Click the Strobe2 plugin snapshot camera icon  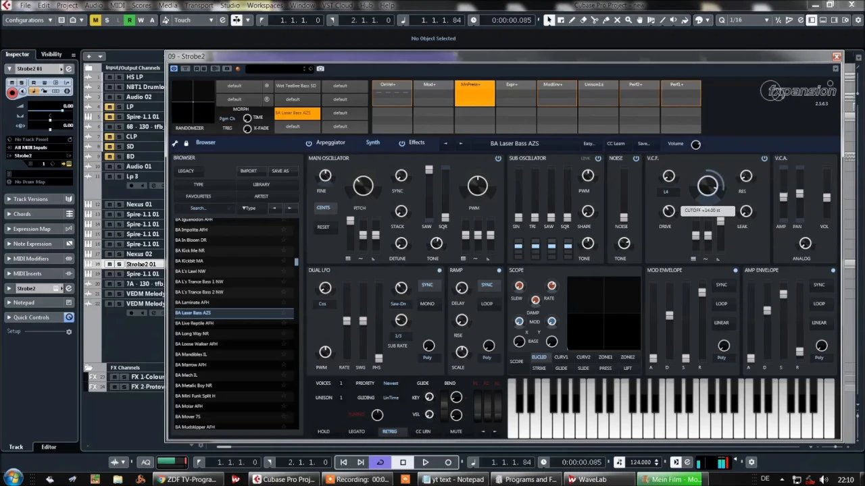[x=320, y=68]
